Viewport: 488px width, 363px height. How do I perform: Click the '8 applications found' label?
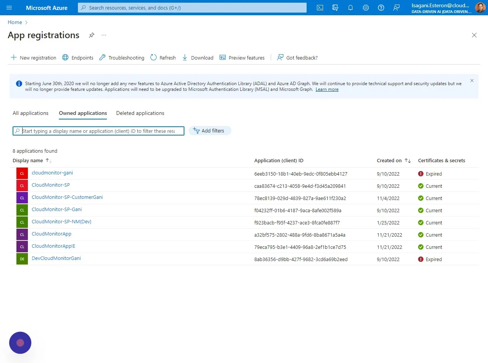click(35, 151)
